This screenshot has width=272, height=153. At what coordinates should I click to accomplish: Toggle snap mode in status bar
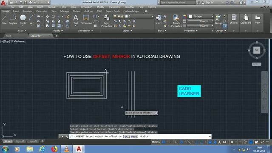168,142
